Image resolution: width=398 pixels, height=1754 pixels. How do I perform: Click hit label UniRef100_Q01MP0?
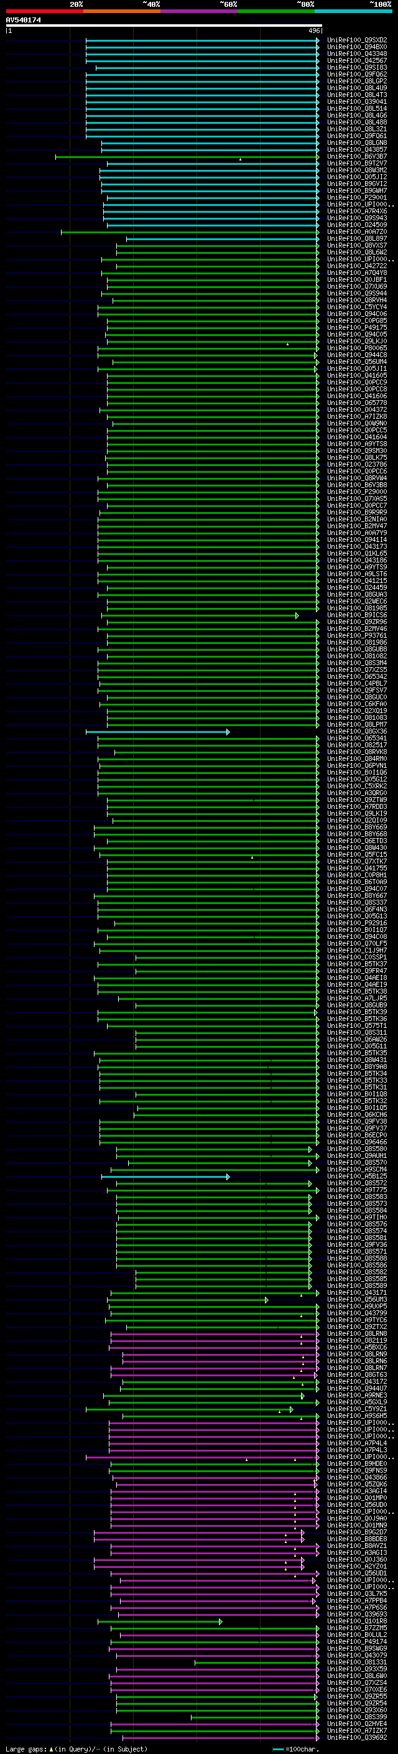357,1497
